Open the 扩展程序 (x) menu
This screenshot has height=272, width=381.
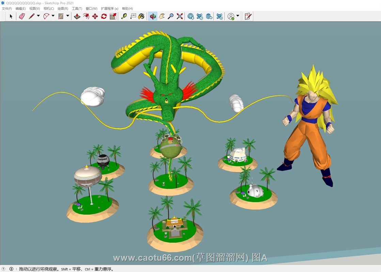[110, 8]
